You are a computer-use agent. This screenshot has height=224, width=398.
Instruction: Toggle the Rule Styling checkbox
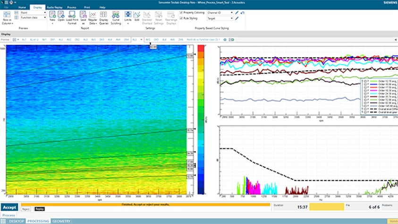(x=181, y=18)
